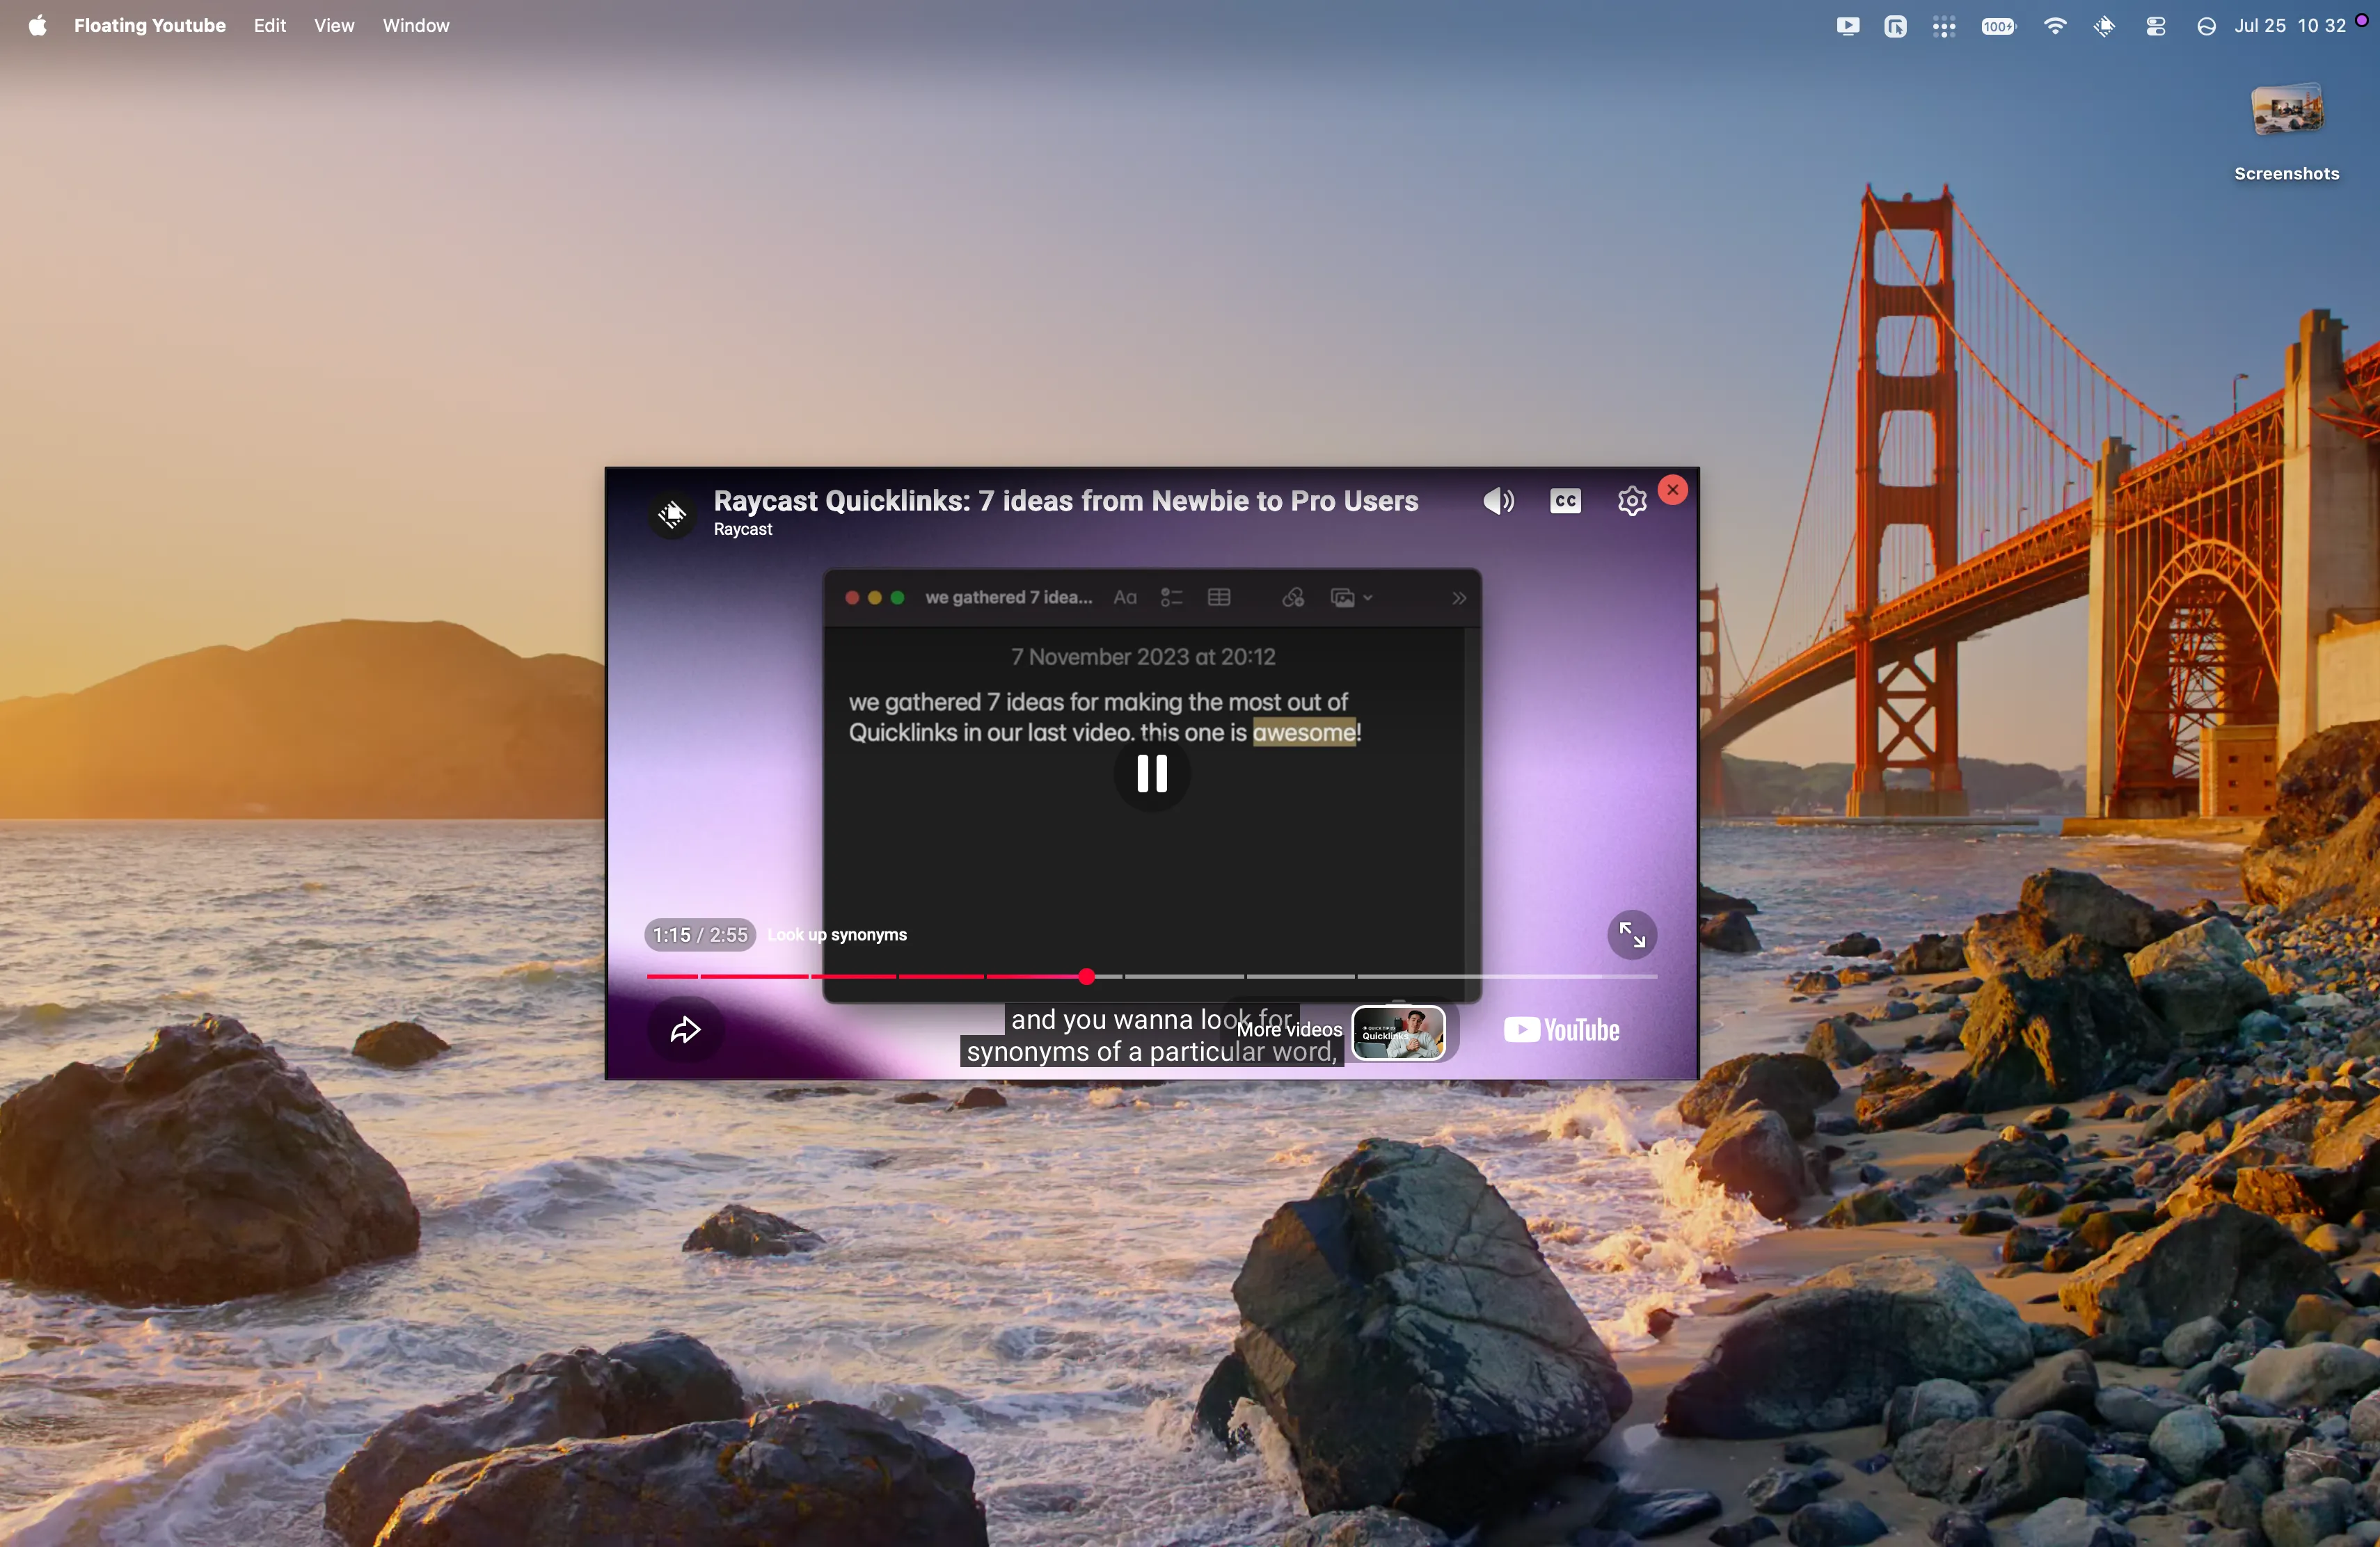Image resolution: width=2380 pixels, height=1547 pixels.
Task: Open the Floating Youtube app menu
Action: [150, 26]
